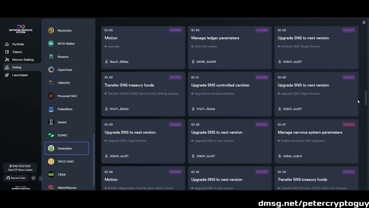Click the Neuron Staking menu label

coord(23,60)
